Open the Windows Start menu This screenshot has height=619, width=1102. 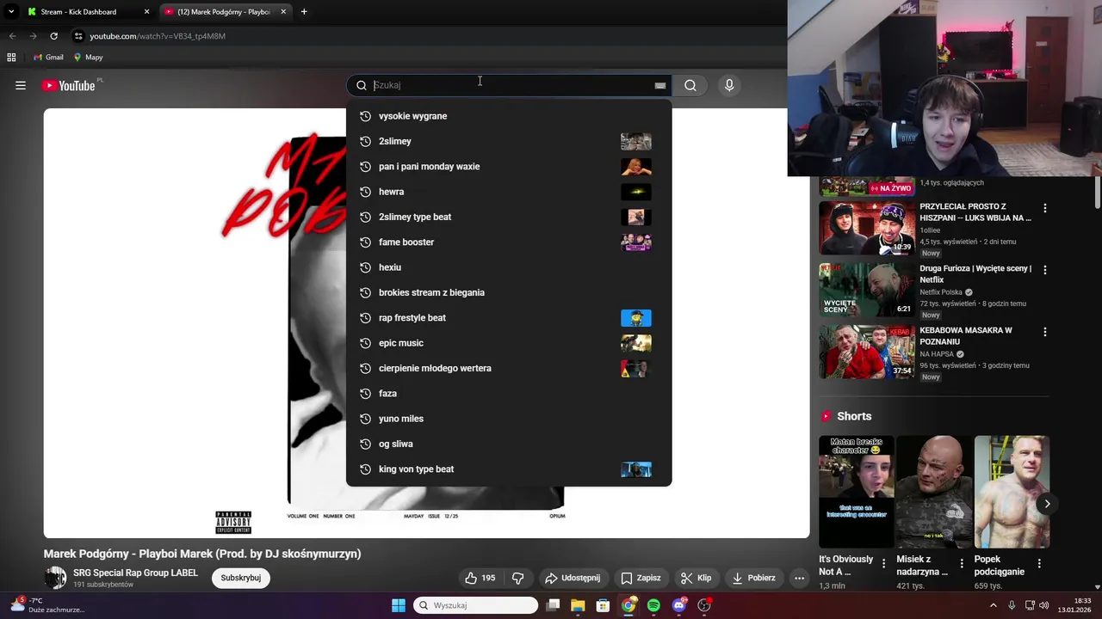(398, 605)
